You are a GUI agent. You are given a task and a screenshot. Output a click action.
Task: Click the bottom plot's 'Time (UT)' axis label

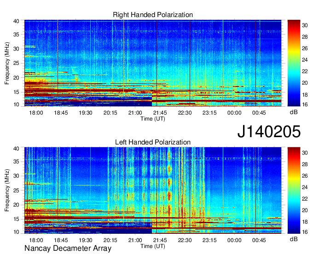153,246
